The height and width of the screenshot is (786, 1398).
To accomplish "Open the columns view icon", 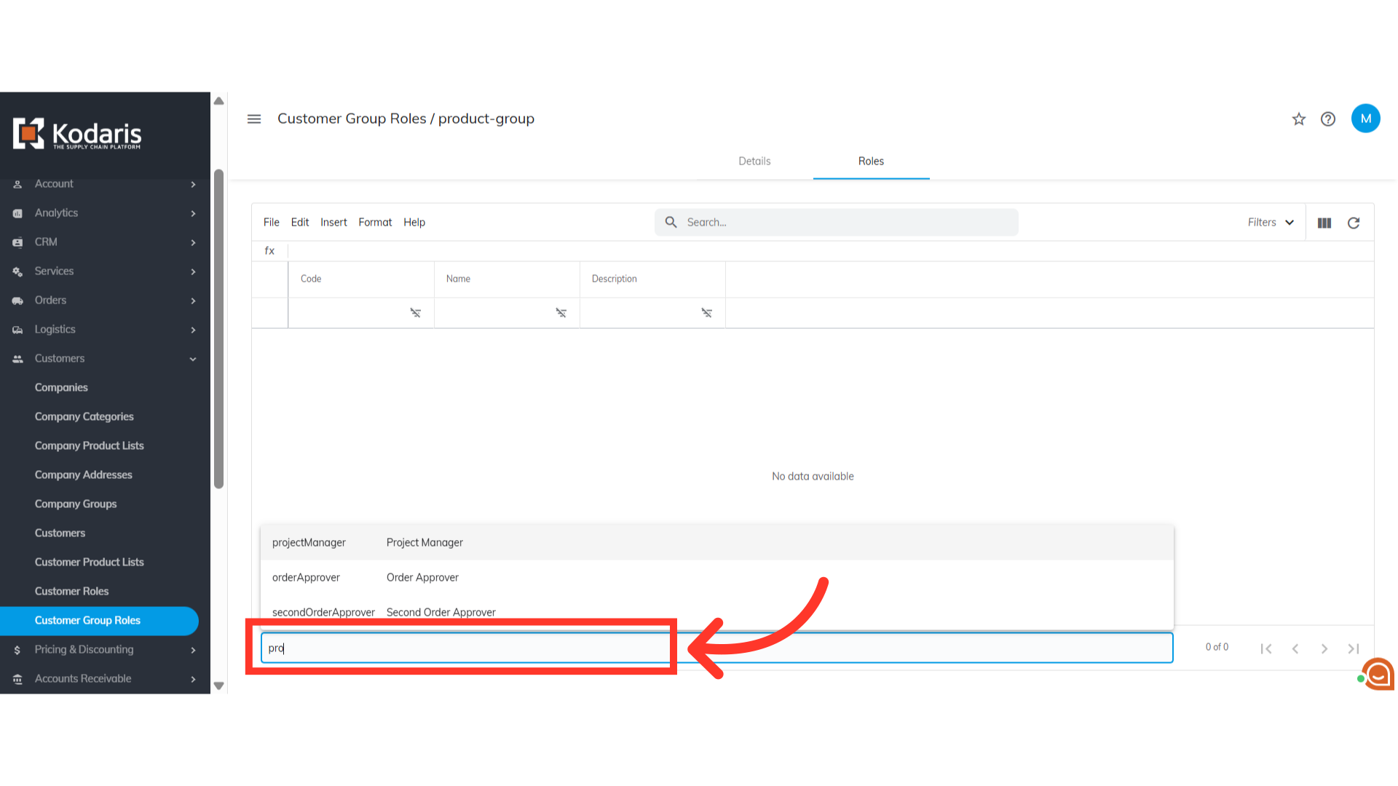I will (x=1324, y=223).
